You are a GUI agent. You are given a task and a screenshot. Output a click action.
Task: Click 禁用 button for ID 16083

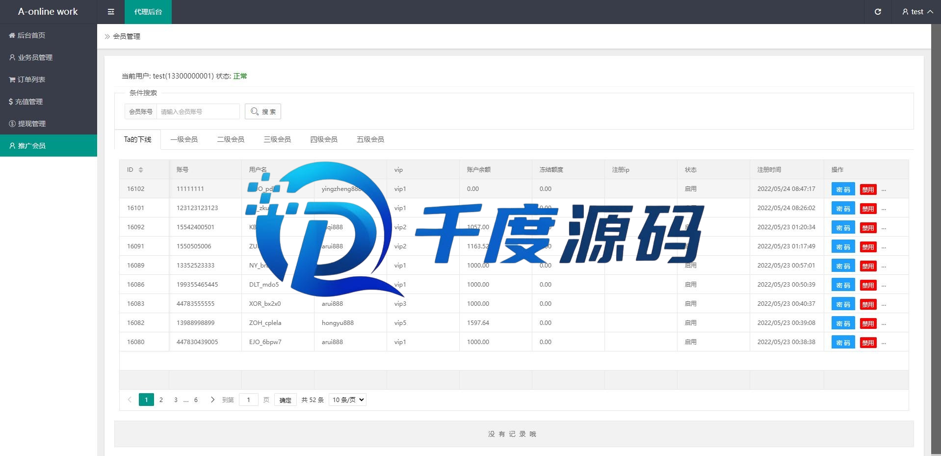coord(868,304)
